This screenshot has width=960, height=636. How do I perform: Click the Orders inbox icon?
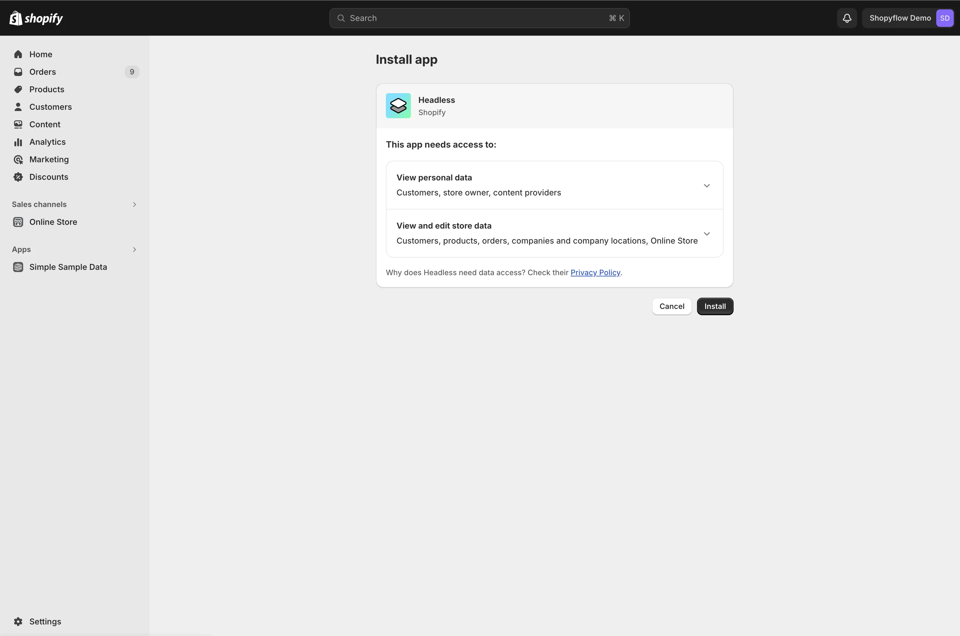pyautogui.click(x=18, y=72)
